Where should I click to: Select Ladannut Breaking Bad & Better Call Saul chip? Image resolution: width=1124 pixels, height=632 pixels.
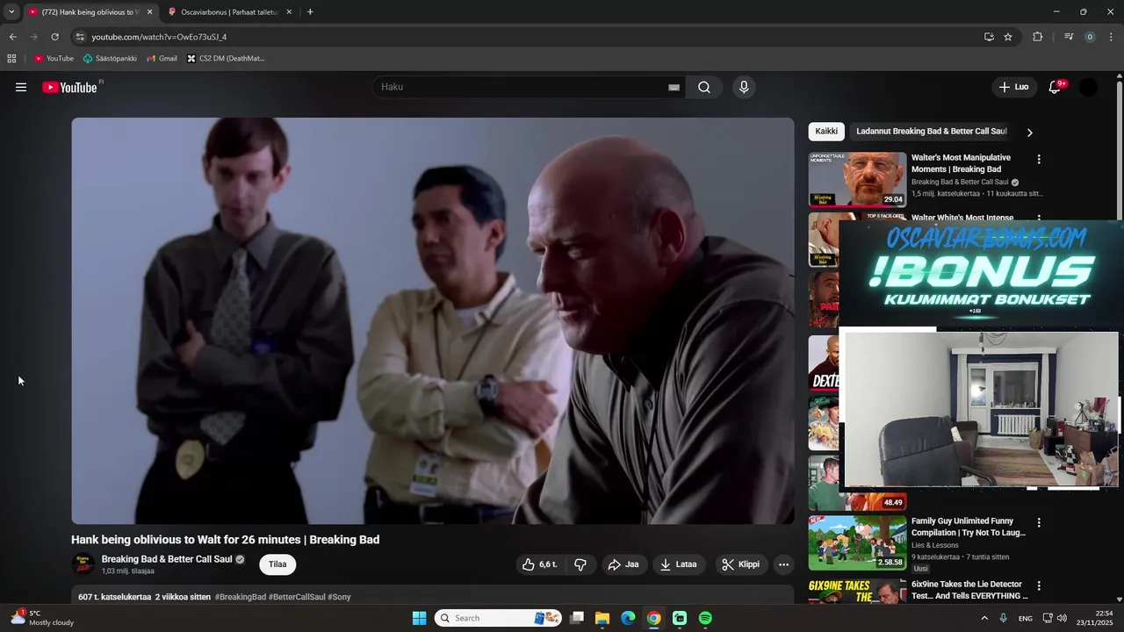[931, 131]
